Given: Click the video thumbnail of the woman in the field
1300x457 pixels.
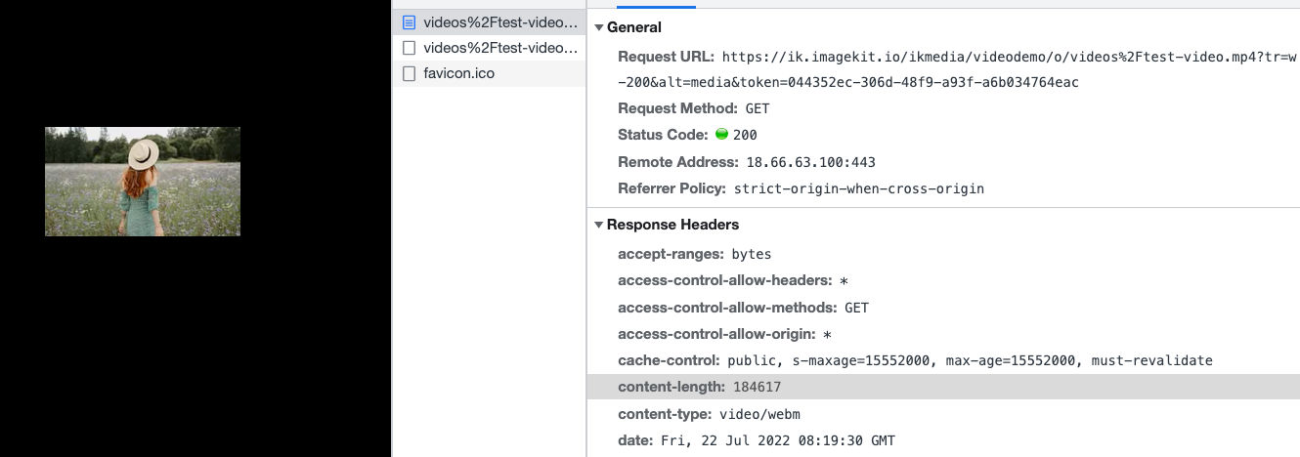Looking at the screenshot, I should pyautogui.click(x=143, y=182).
